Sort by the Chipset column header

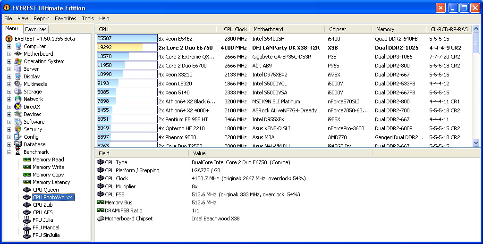tap(348, 29)
